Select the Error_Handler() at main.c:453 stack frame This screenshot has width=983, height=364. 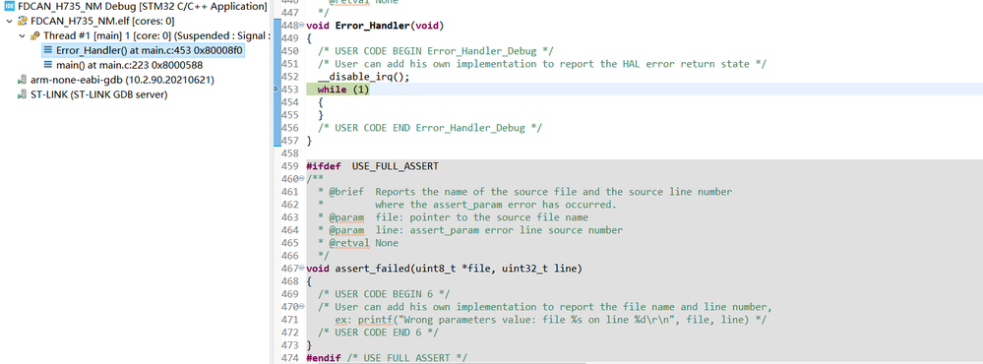[x=144, y=50]
